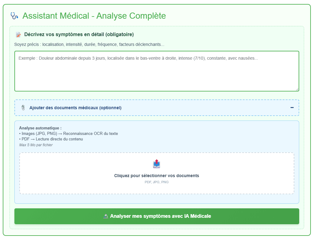Click the upload tray icon in the dropzone
Screen dimensions: 313x238
156,164
